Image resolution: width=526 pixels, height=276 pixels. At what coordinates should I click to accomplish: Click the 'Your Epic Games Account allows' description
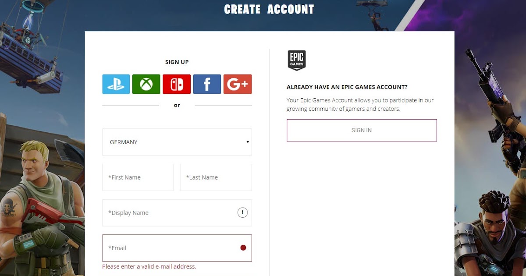pyautogui.click(x=360, y=104)
